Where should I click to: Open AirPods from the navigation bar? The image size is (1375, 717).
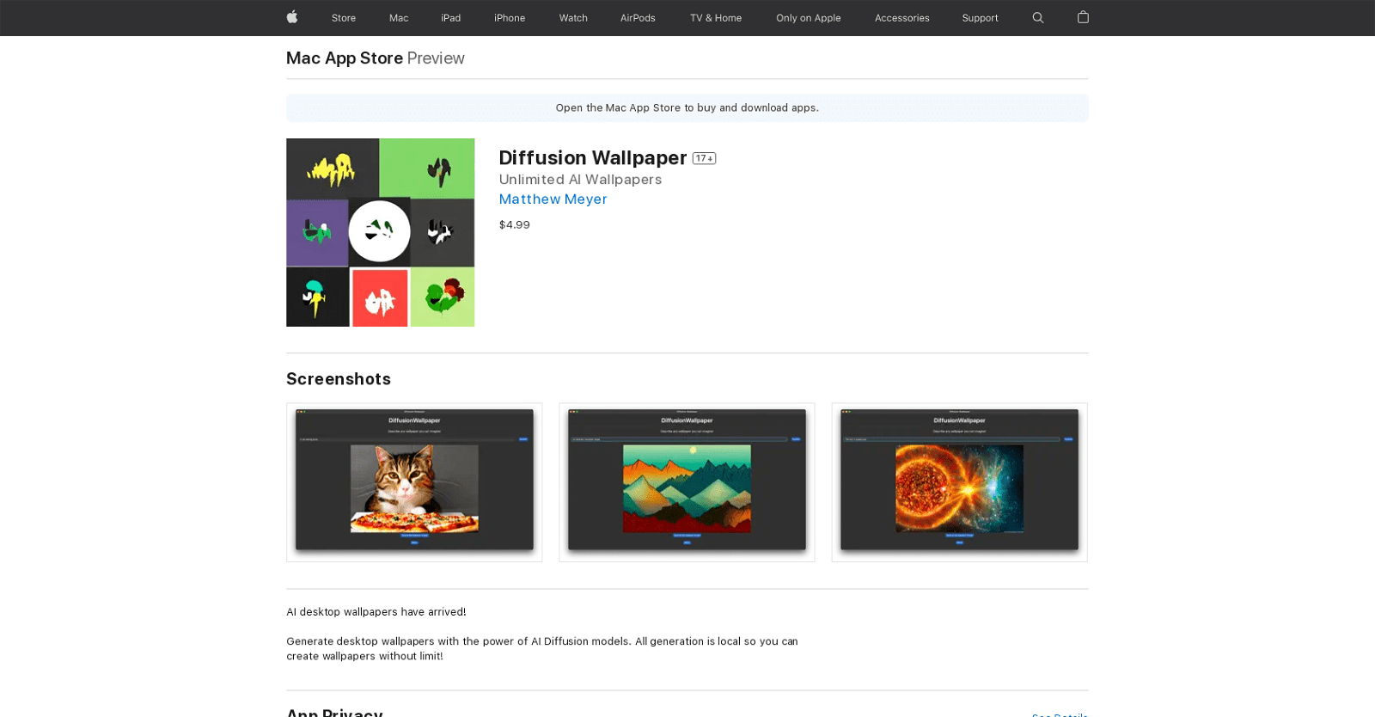(x=638, y=18)
